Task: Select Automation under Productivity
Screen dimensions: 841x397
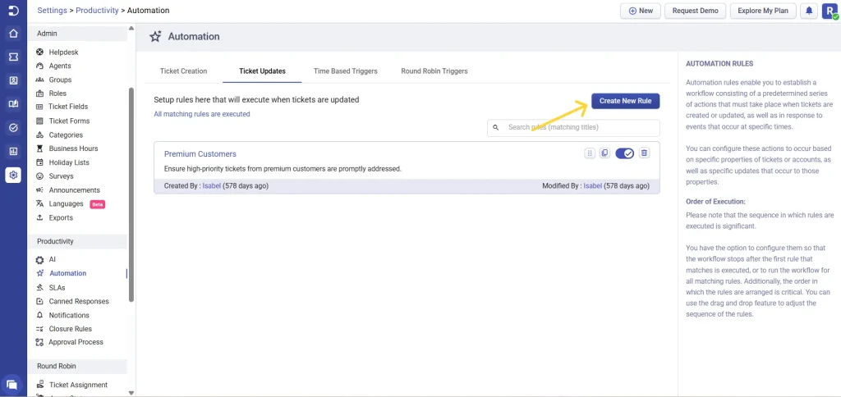Action: [x=67, y=273]
